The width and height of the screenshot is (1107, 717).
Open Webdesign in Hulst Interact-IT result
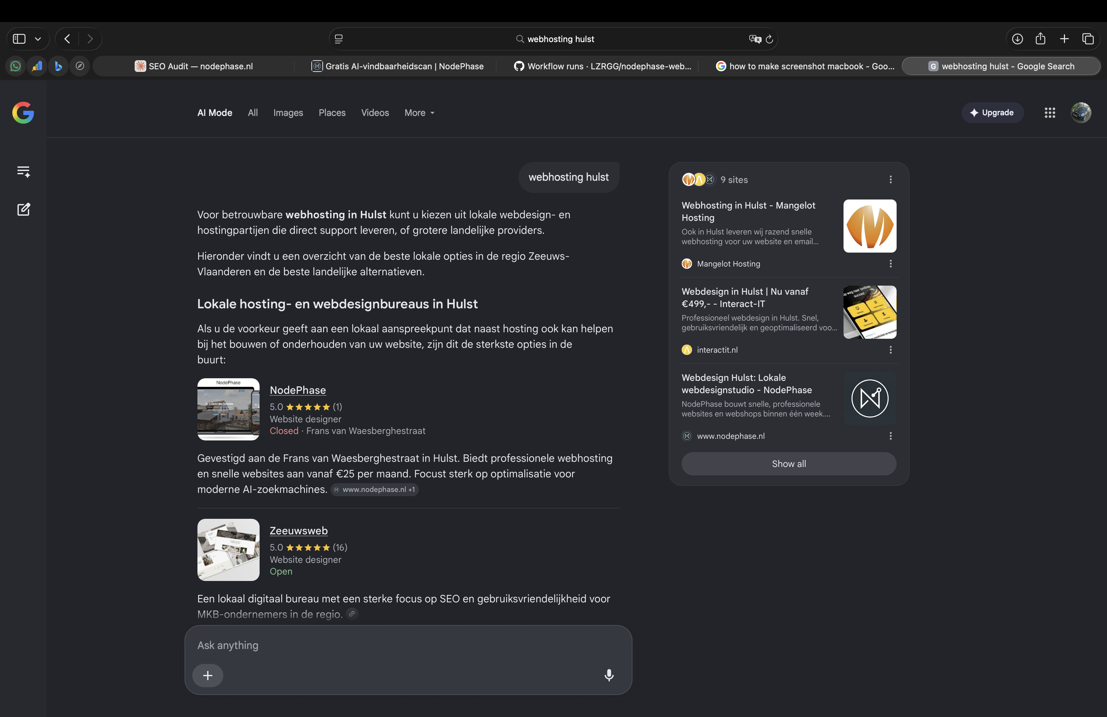[x=745, y=297]
